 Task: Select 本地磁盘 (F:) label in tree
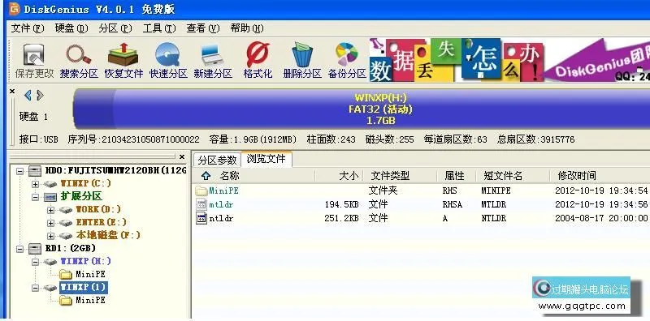pos(108,236)
